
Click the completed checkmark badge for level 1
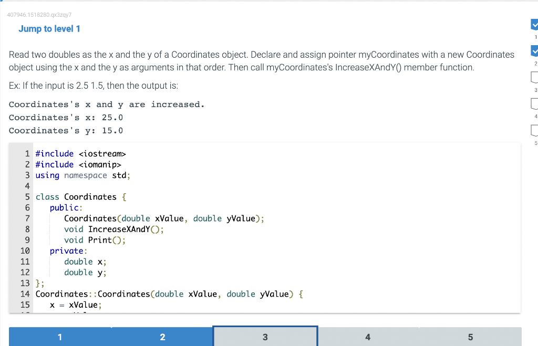534,24
